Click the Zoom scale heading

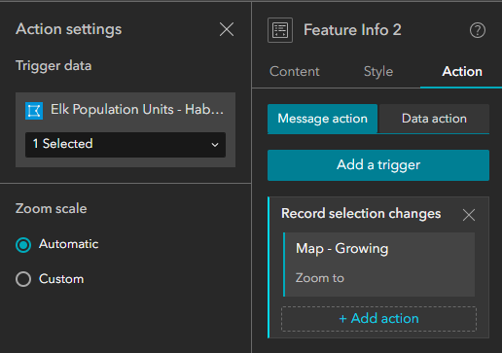tap(52, 208)
